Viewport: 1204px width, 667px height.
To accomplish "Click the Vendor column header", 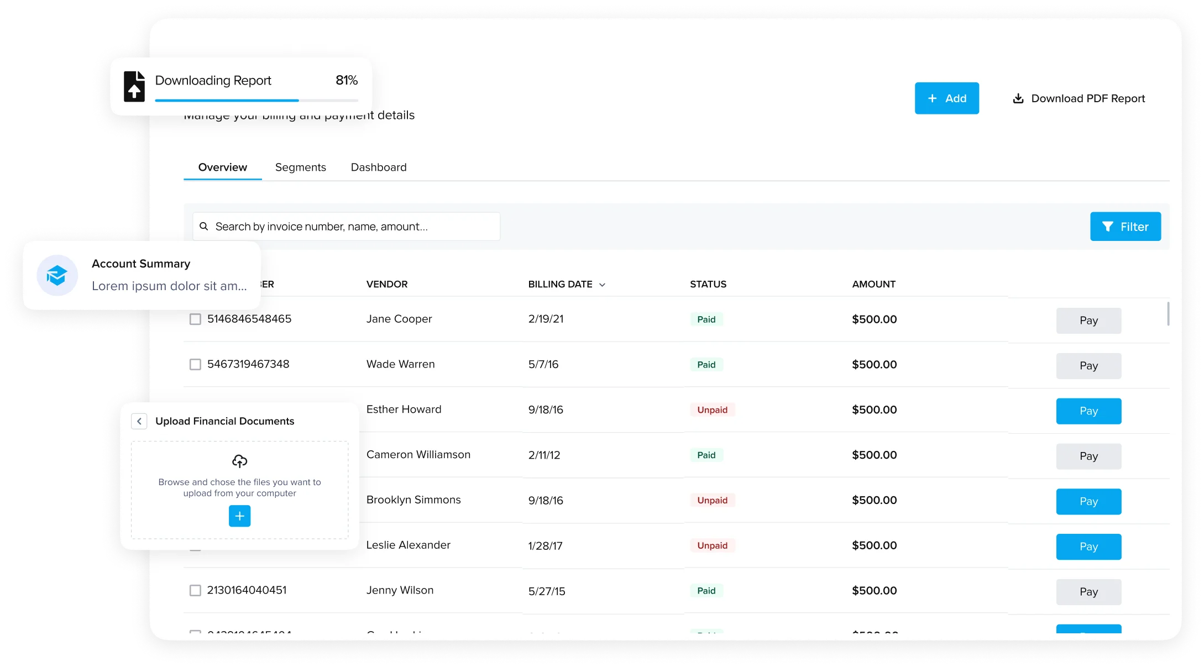I will pos(386,284).
